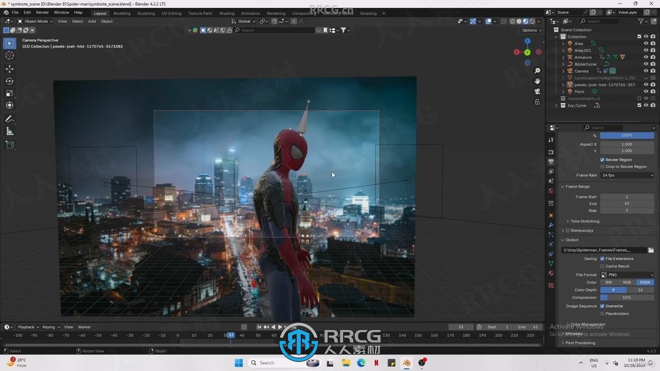The height and width of the screenshot is (371, 660).
Task: Open the Frame Rate dropdown
Action: click(627, 175)
